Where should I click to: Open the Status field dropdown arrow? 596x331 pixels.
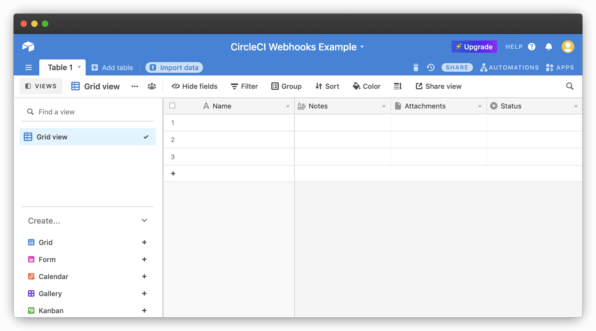coord(576,106)
